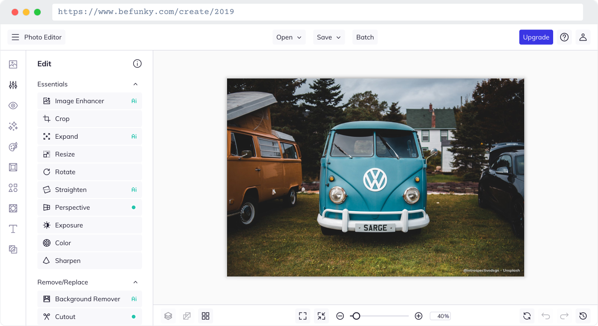The image size is (598, 326).
Task: Open the Image Manager sidebar icon
Action: pos(13,64)
